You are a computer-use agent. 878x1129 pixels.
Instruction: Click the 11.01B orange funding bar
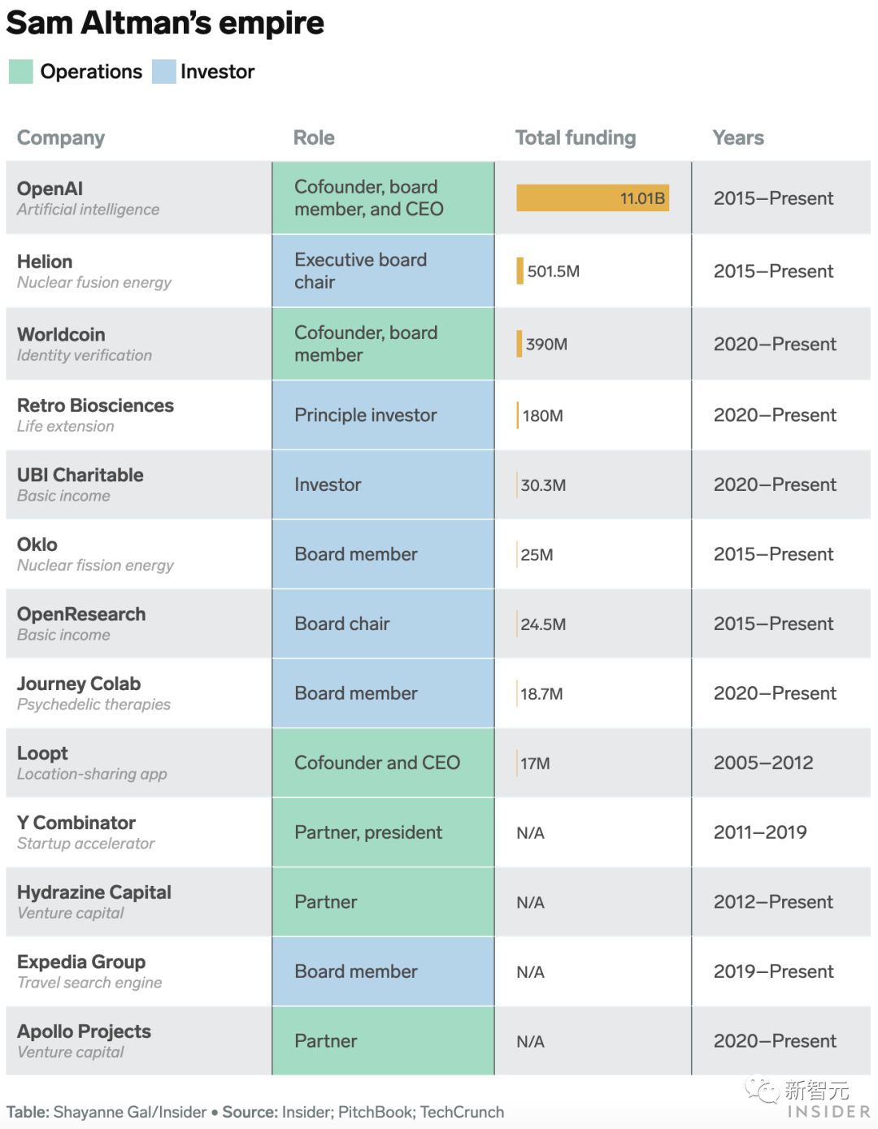click(593, 198)
